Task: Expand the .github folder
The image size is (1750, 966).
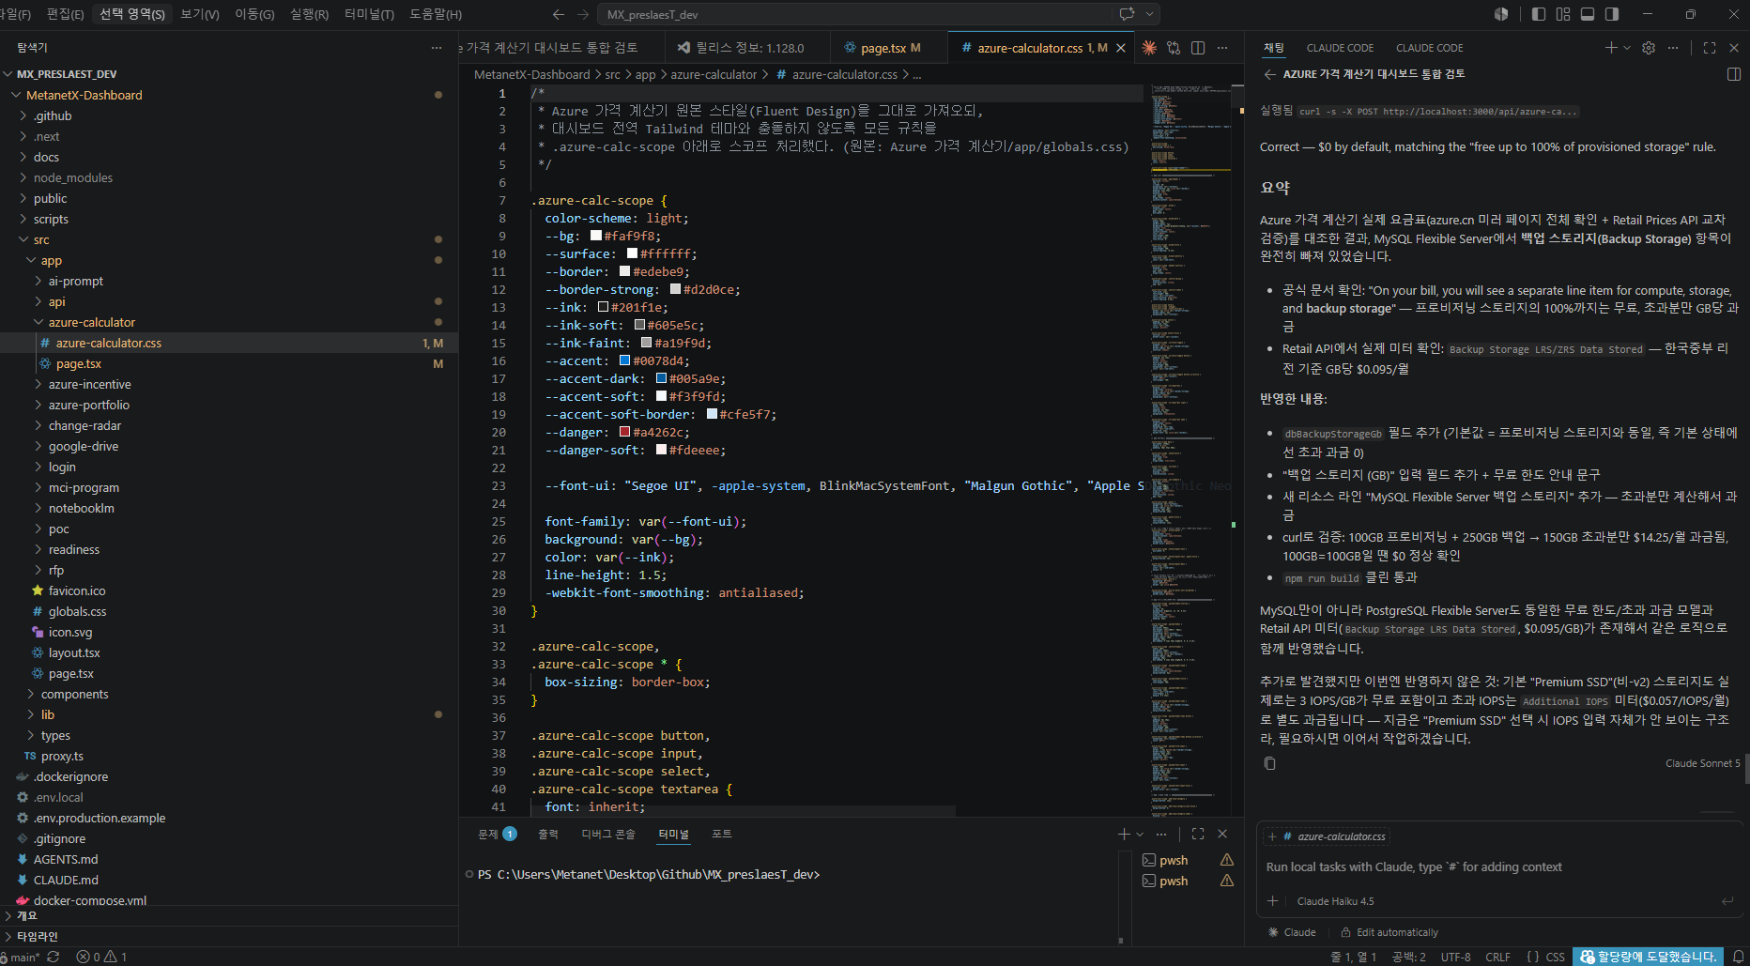Action: (53, 115)
